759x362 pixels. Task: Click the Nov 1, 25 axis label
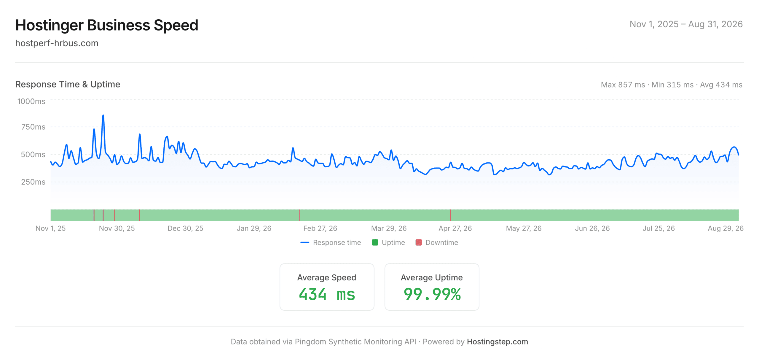point(51,228)
